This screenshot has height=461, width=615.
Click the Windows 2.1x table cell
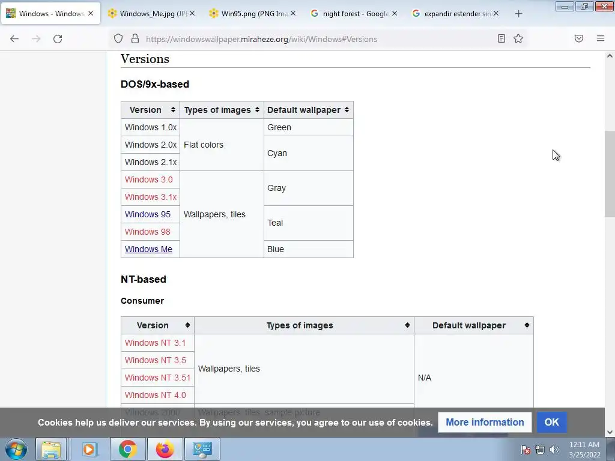tap(150, 162)
